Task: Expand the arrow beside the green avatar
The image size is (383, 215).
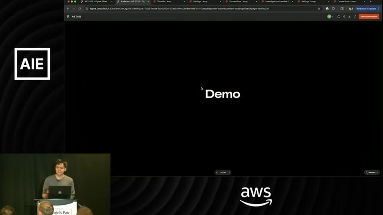Action: tap(333, 17)
